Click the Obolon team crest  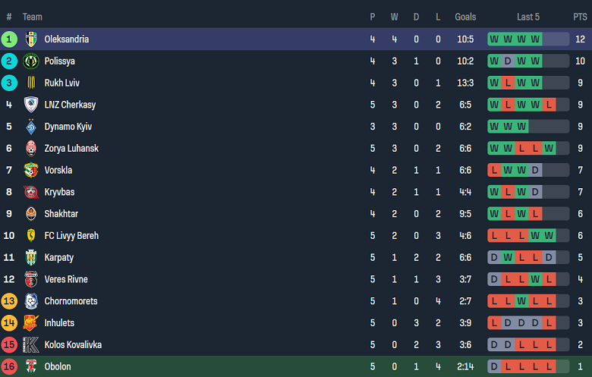(31, 366)
